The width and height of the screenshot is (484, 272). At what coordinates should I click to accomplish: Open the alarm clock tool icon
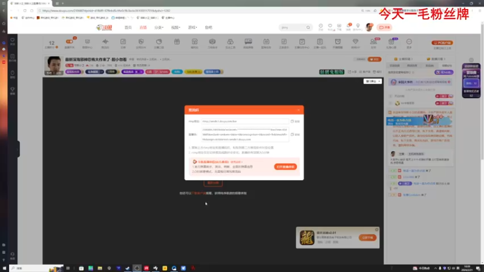tap(338, 42)
